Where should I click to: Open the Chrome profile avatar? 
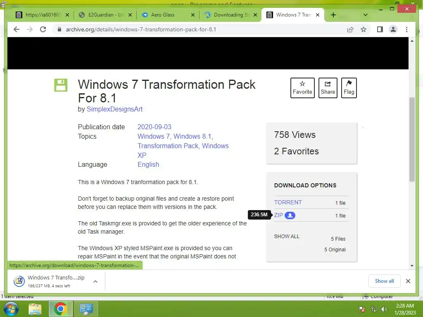(x=393, y=29)
